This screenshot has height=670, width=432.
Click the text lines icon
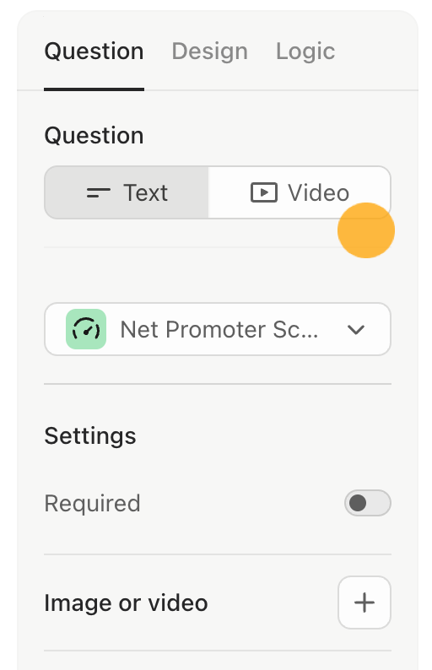click(x=98, y=192)
